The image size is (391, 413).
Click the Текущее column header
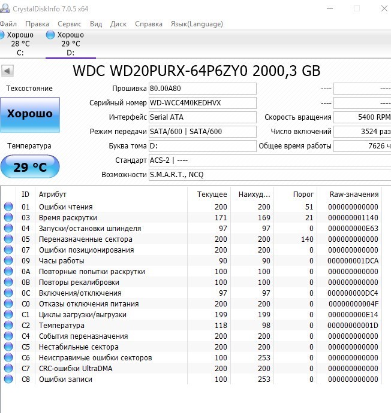(209, 195)
